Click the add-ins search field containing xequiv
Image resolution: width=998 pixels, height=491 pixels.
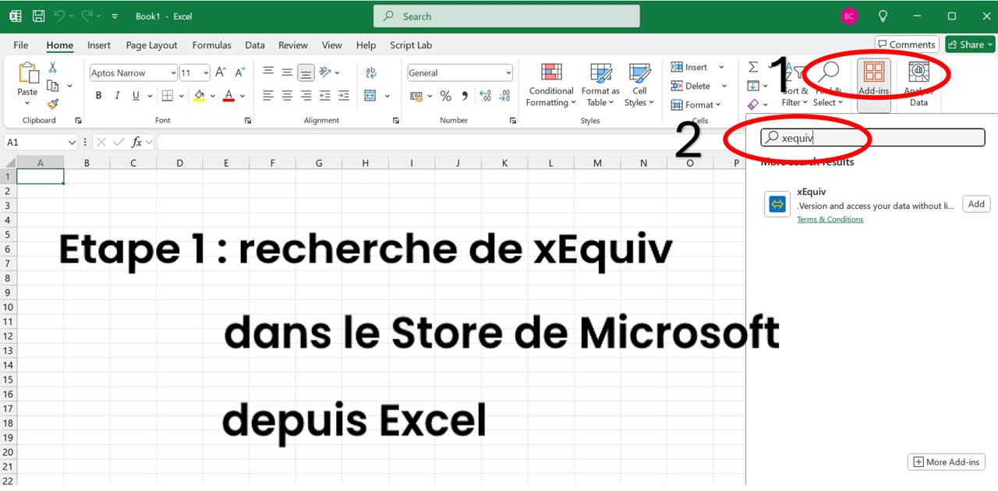[873, 137]
